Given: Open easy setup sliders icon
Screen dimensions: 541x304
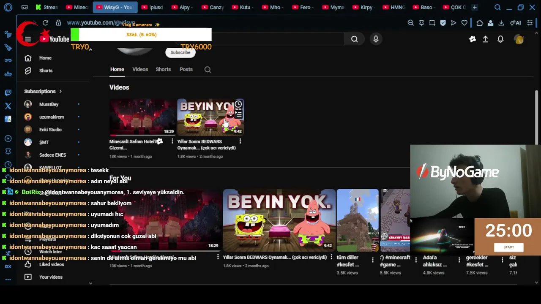Looking at the screenshot, I should (530, 23).
